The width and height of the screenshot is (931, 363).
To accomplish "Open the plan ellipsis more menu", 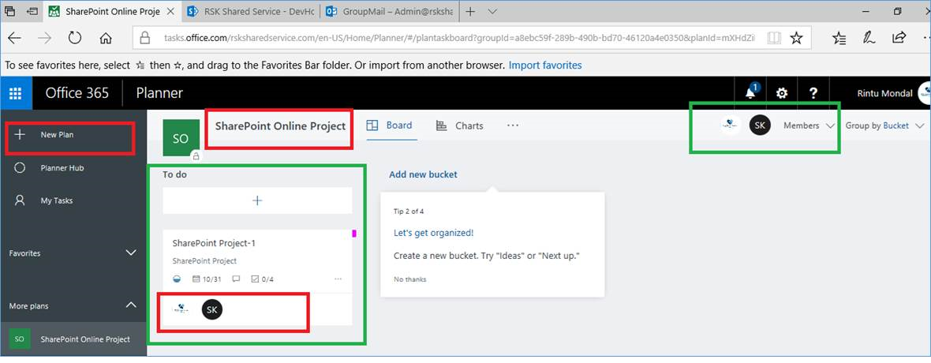I will coord(513,125).
